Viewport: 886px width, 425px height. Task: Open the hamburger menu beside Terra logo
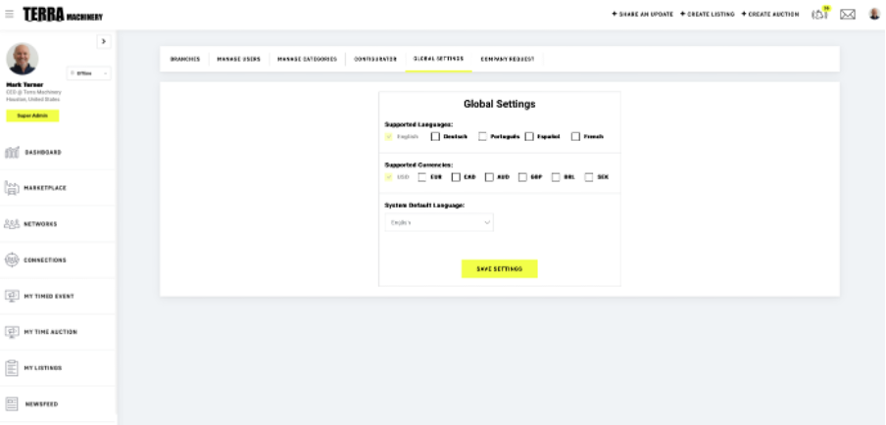tap(10, 15)
